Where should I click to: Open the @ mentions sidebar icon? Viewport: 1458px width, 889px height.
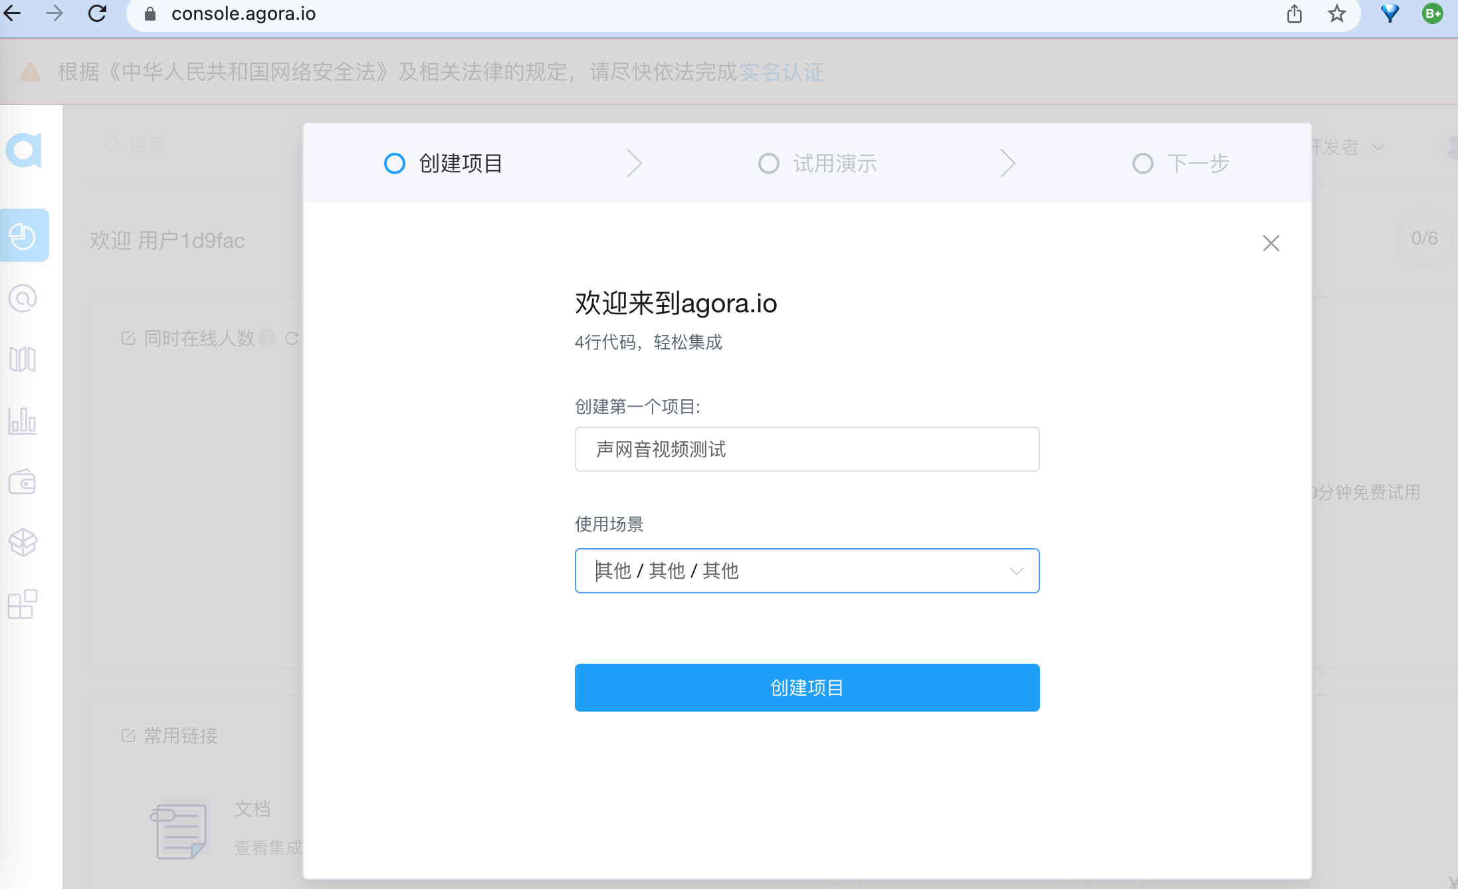23,298
